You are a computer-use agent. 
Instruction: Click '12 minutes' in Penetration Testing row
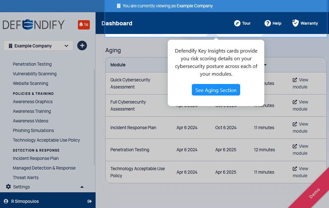click(x=264, y=150)
